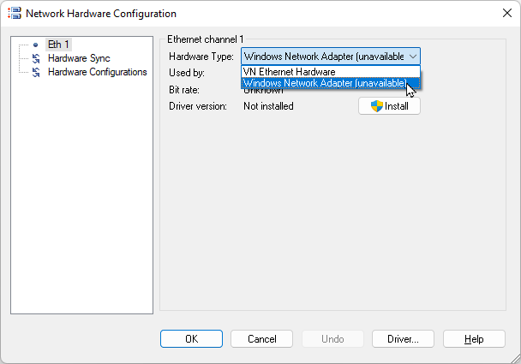Open the Driver... dialog button
521x364 pixels.
403,339
